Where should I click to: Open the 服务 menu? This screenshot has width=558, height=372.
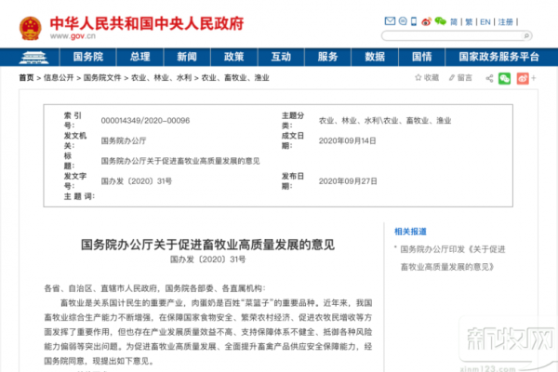[x=327, y=57]
